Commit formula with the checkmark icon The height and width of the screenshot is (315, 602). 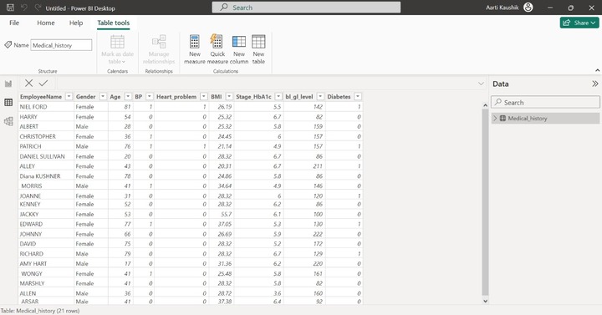pyautogui.click(x=43, y=83)
